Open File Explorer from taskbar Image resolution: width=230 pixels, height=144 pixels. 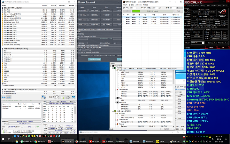coord(17,141)
